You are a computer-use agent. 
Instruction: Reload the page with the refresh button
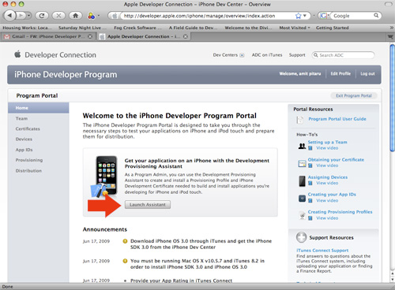[x=42, y=16]
